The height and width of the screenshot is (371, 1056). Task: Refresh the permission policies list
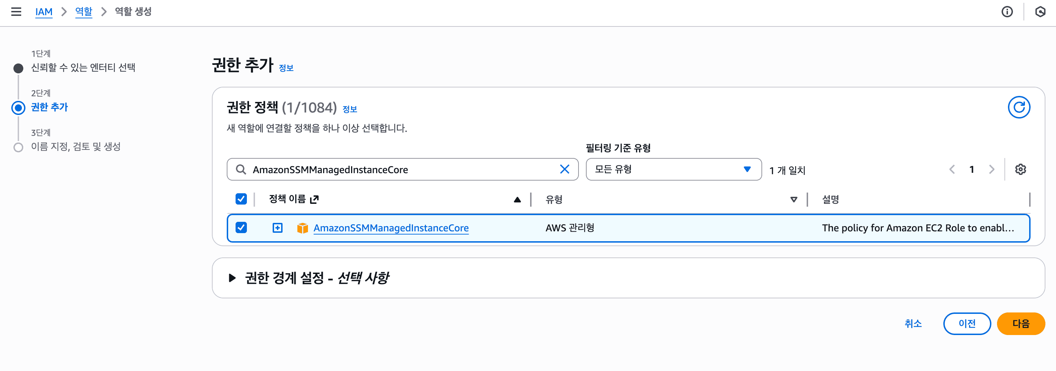(1019, 107)
